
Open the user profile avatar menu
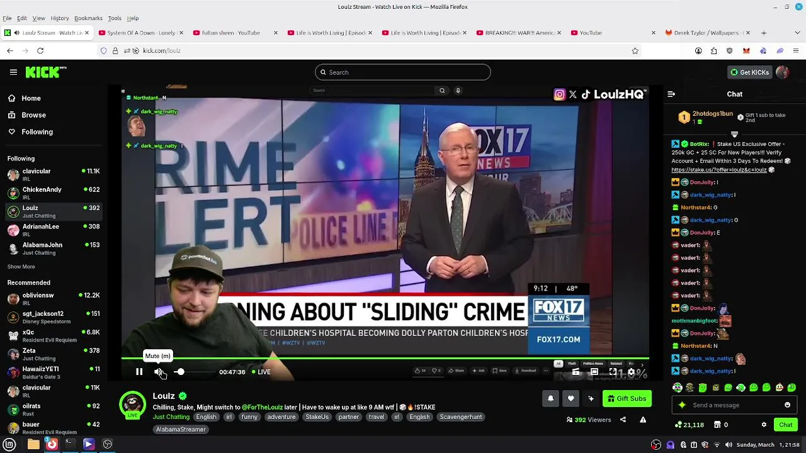(x=783, y=72)
